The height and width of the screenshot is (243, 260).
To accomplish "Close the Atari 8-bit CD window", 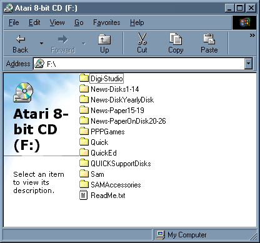I will tap(251, 8).
